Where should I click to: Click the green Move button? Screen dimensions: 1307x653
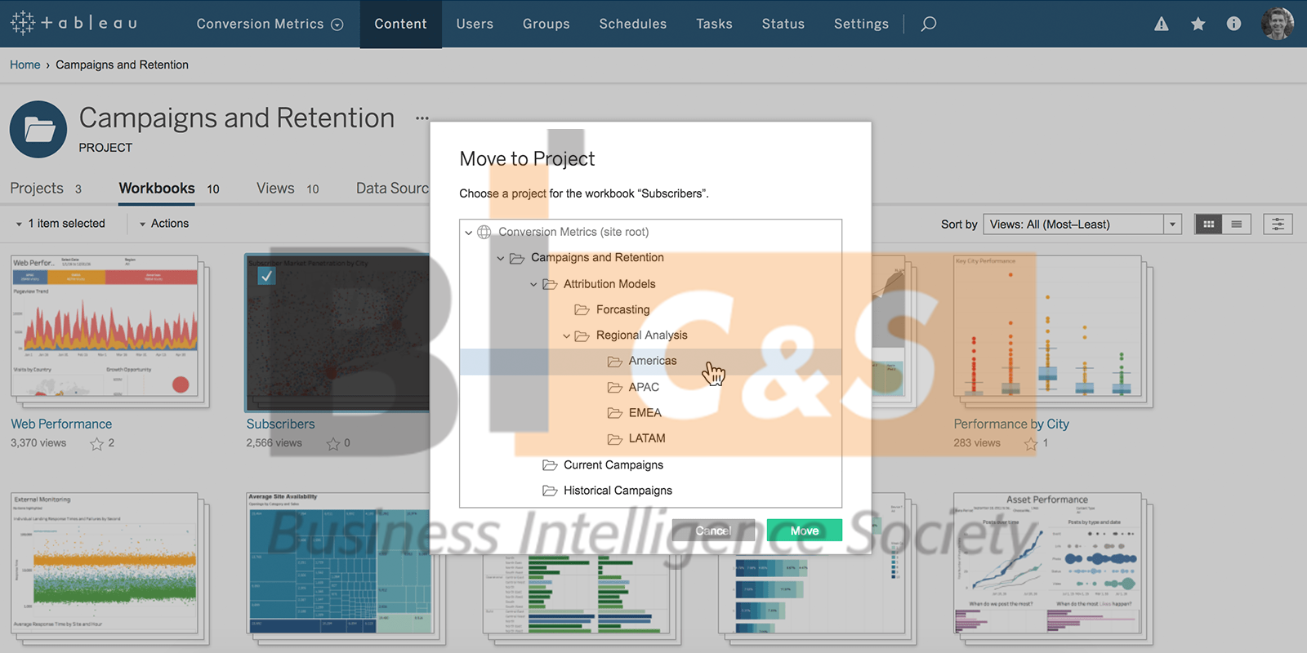804,531
